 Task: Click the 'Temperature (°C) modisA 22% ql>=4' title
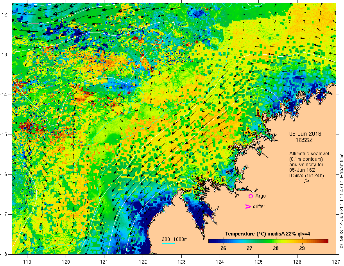(267, 234)
